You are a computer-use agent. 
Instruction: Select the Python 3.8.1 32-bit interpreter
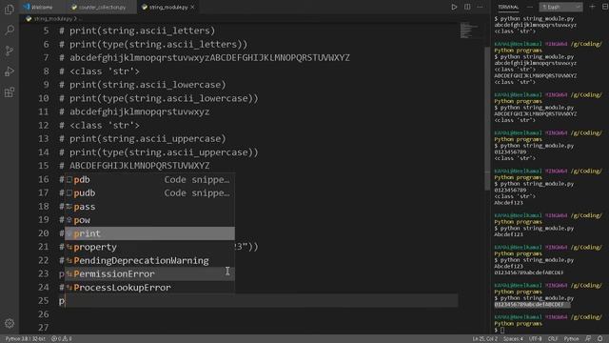[x=26, y=339]
